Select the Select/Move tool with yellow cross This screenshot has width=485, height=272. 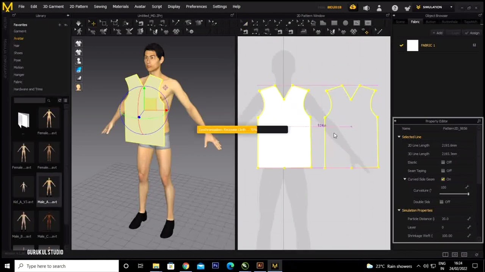click(92, 23)
